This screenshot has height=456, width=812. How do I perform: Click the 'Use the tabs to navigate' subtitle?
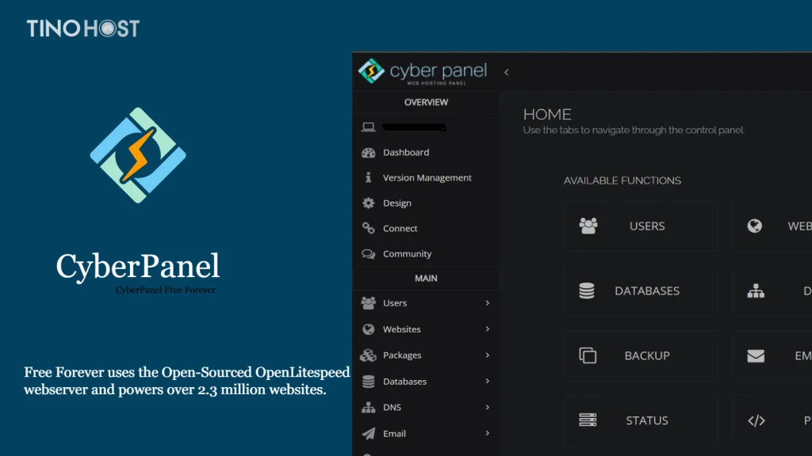(634, 131)
